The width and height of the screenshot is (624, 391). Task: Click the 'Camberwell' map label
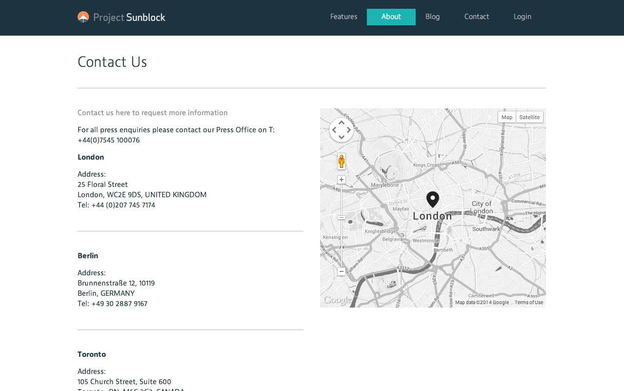point(481,296)
